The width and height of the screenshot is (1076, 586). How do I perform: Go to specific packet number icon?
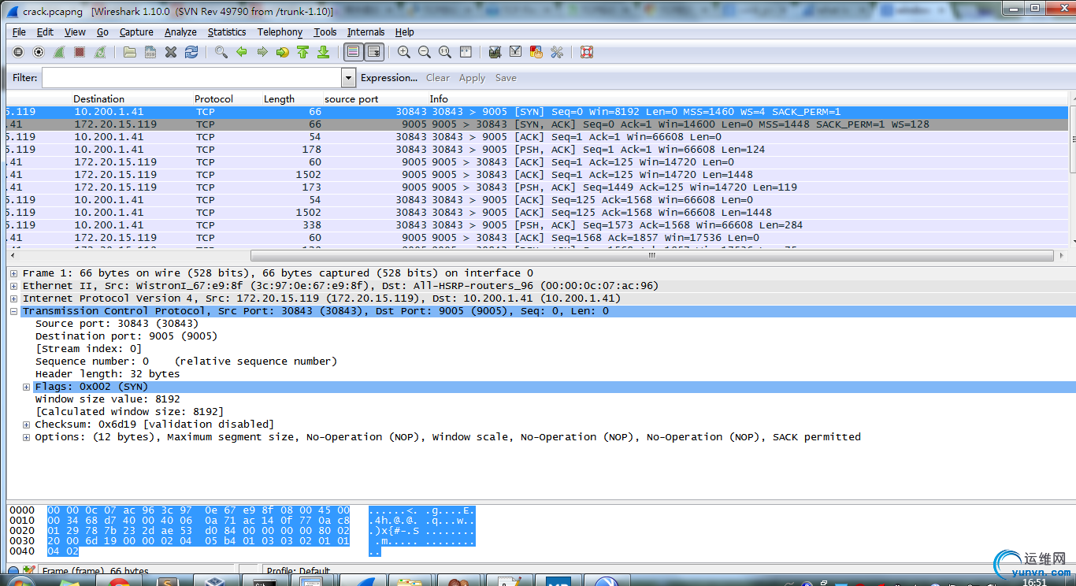(x=283, y=52)
